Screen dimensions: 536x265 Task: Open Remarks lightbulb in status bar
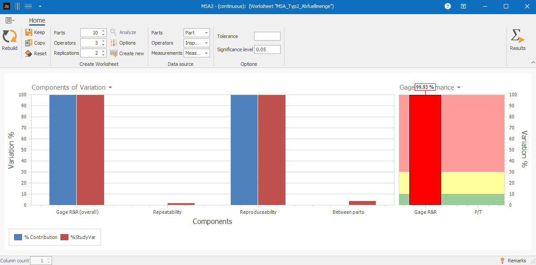[502, 261]
